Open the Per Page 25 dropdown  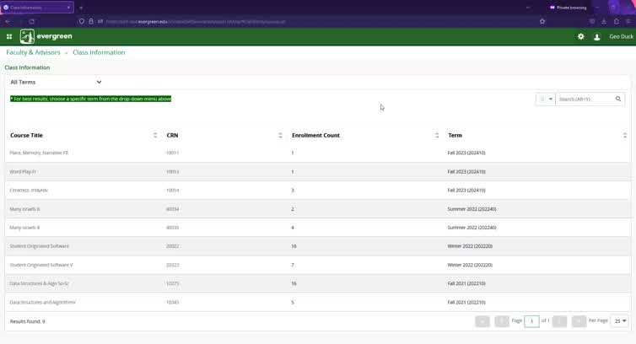[620, 321]
